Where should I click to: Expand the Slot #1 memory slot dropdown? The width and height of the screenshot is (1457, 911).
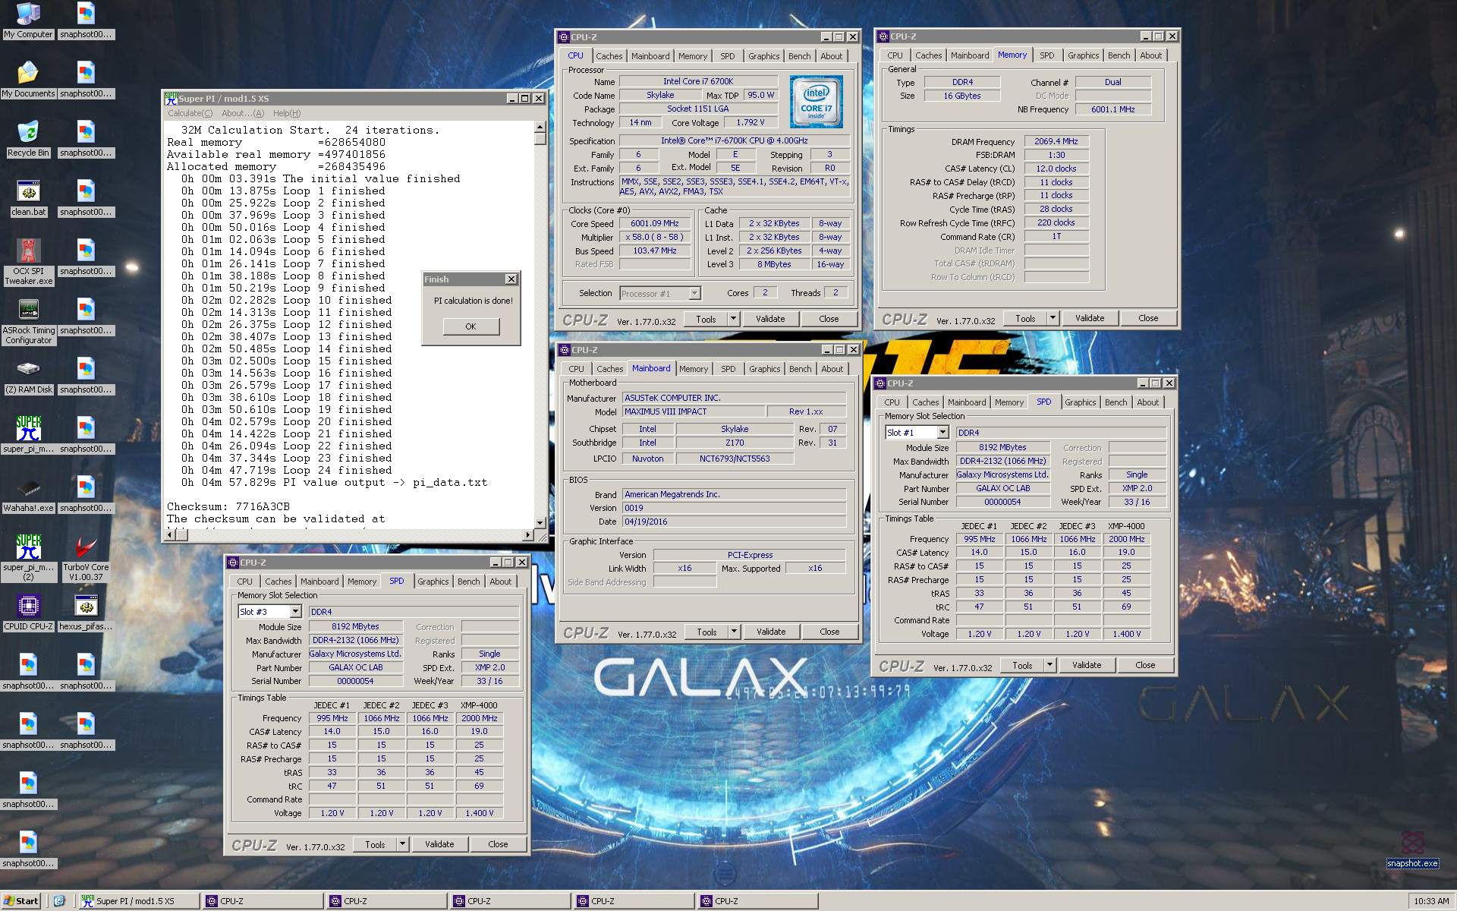point(942,433)
